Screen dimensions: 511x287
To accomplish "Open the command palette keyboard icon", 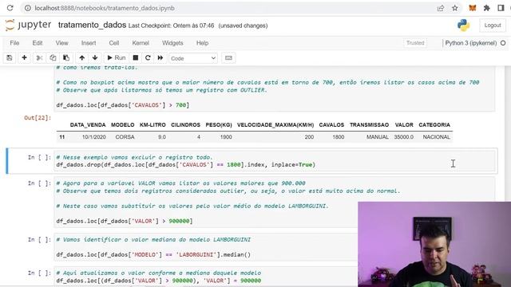I will [228, 58].
